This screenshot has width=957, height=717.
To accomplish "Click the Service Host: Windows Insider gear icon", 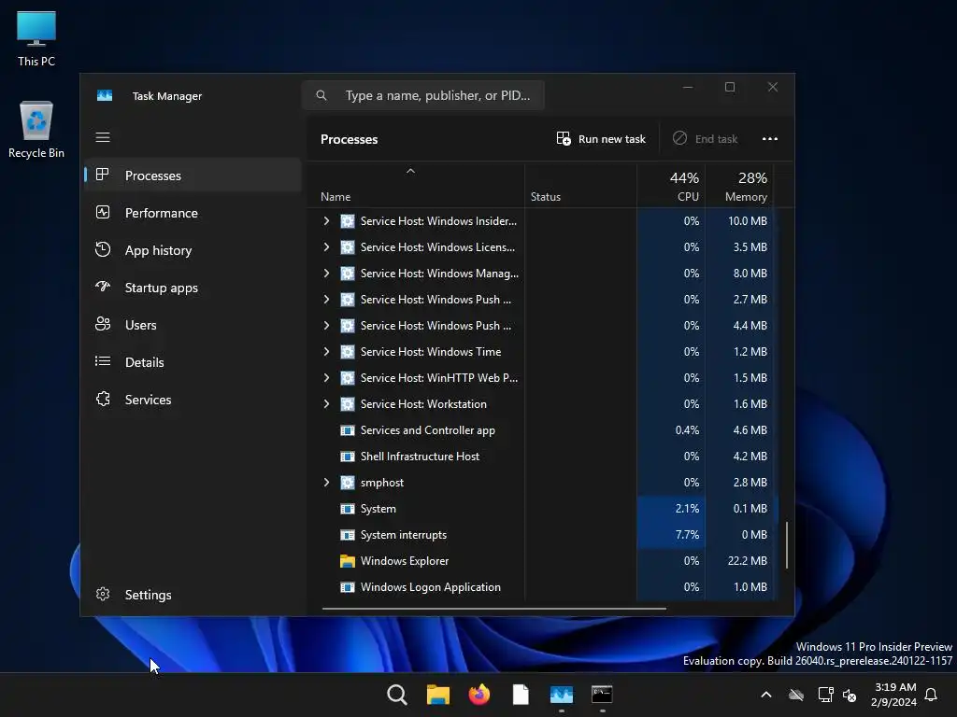I will click(348, 221).
